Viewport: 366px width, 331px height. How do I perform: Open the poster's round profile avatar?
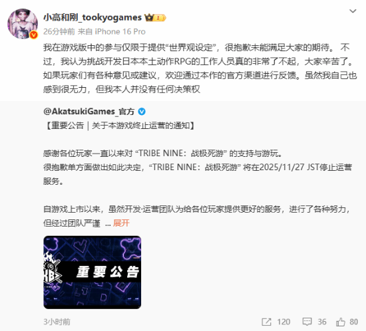coord(23,23)
